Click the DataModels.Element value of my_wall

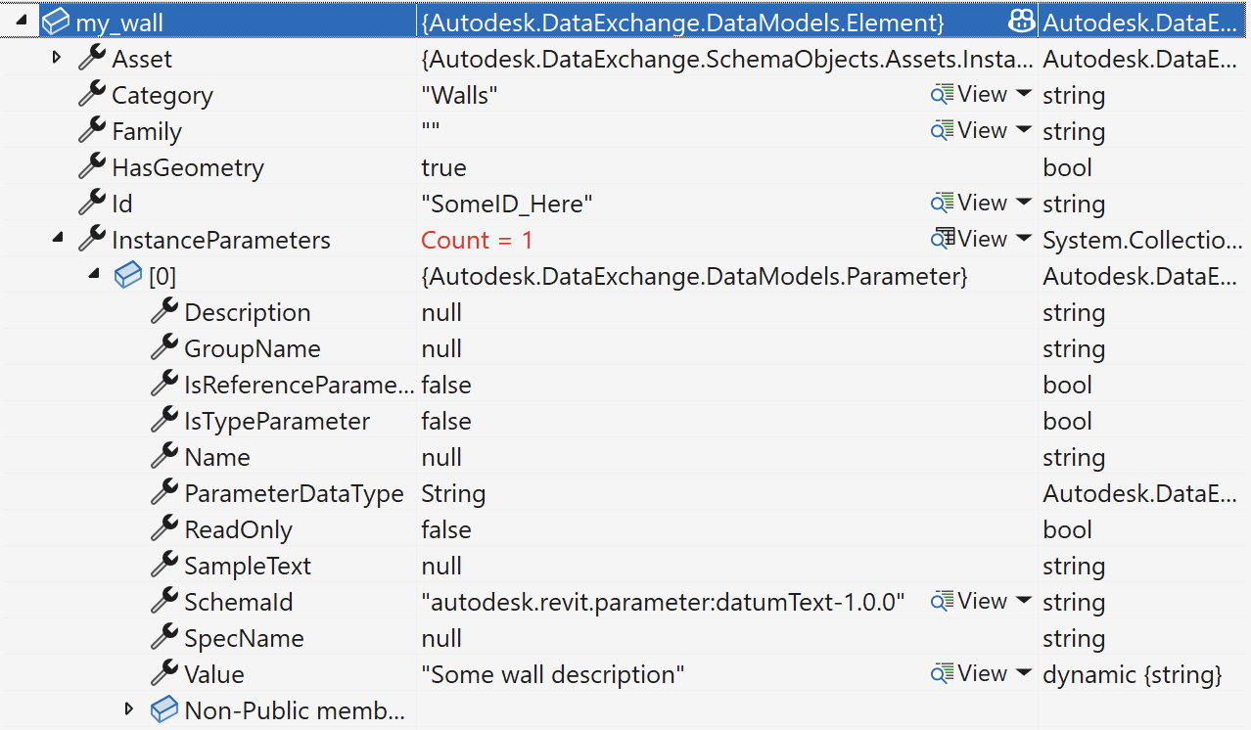coord(683,22)
